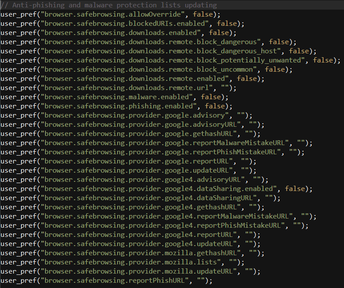Click the google4.gethashURL preference line
The image size is (344, 288).
pyautogui.click(x=132, y=207)
